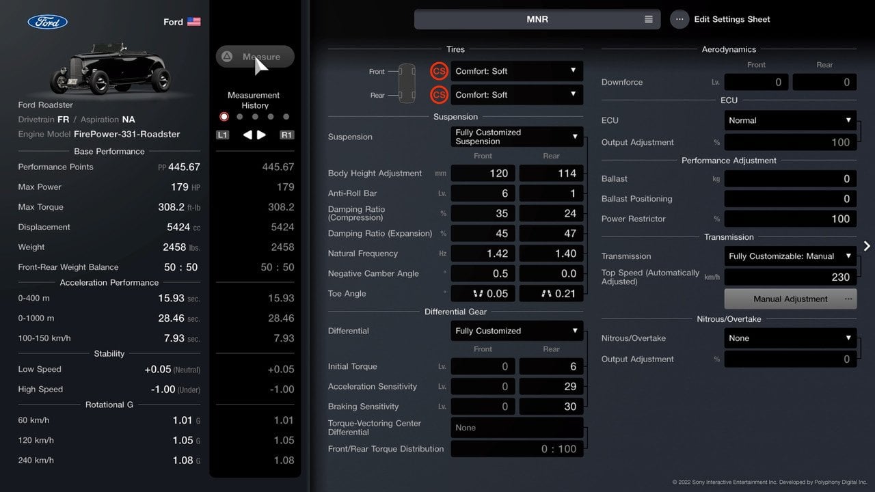Select rear Downforce value field
The height and width of the screenshot is (492, 875).
pyautogui.click(x=824, y=82)
